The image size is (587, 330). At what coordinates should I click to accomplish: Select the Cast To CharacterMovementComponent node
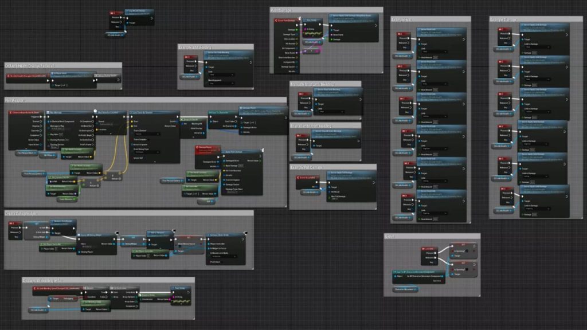[418, 277]
